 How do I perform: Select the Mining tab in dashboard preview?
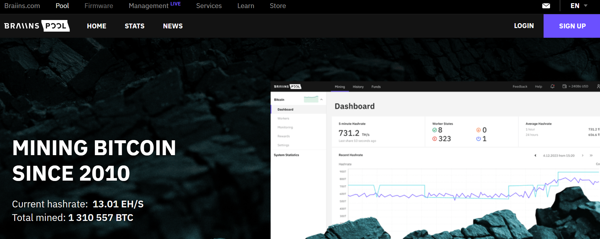340,87
